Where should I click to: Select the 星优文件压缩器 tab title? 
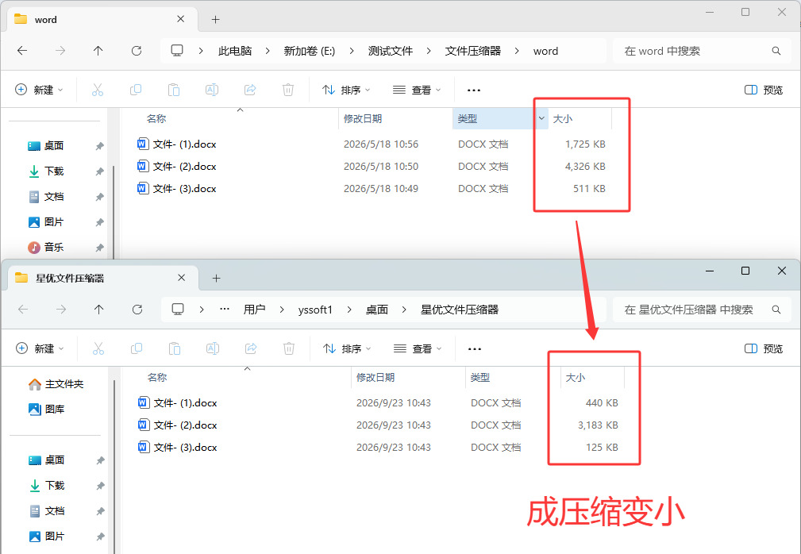[x=70, y=279]
